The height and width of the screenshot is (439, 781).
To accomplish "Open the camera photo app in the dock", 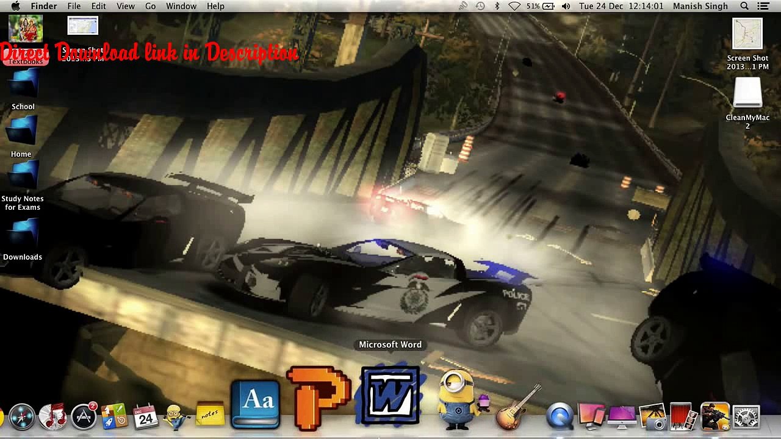I will pyautogui.click(x=652, y=417).
